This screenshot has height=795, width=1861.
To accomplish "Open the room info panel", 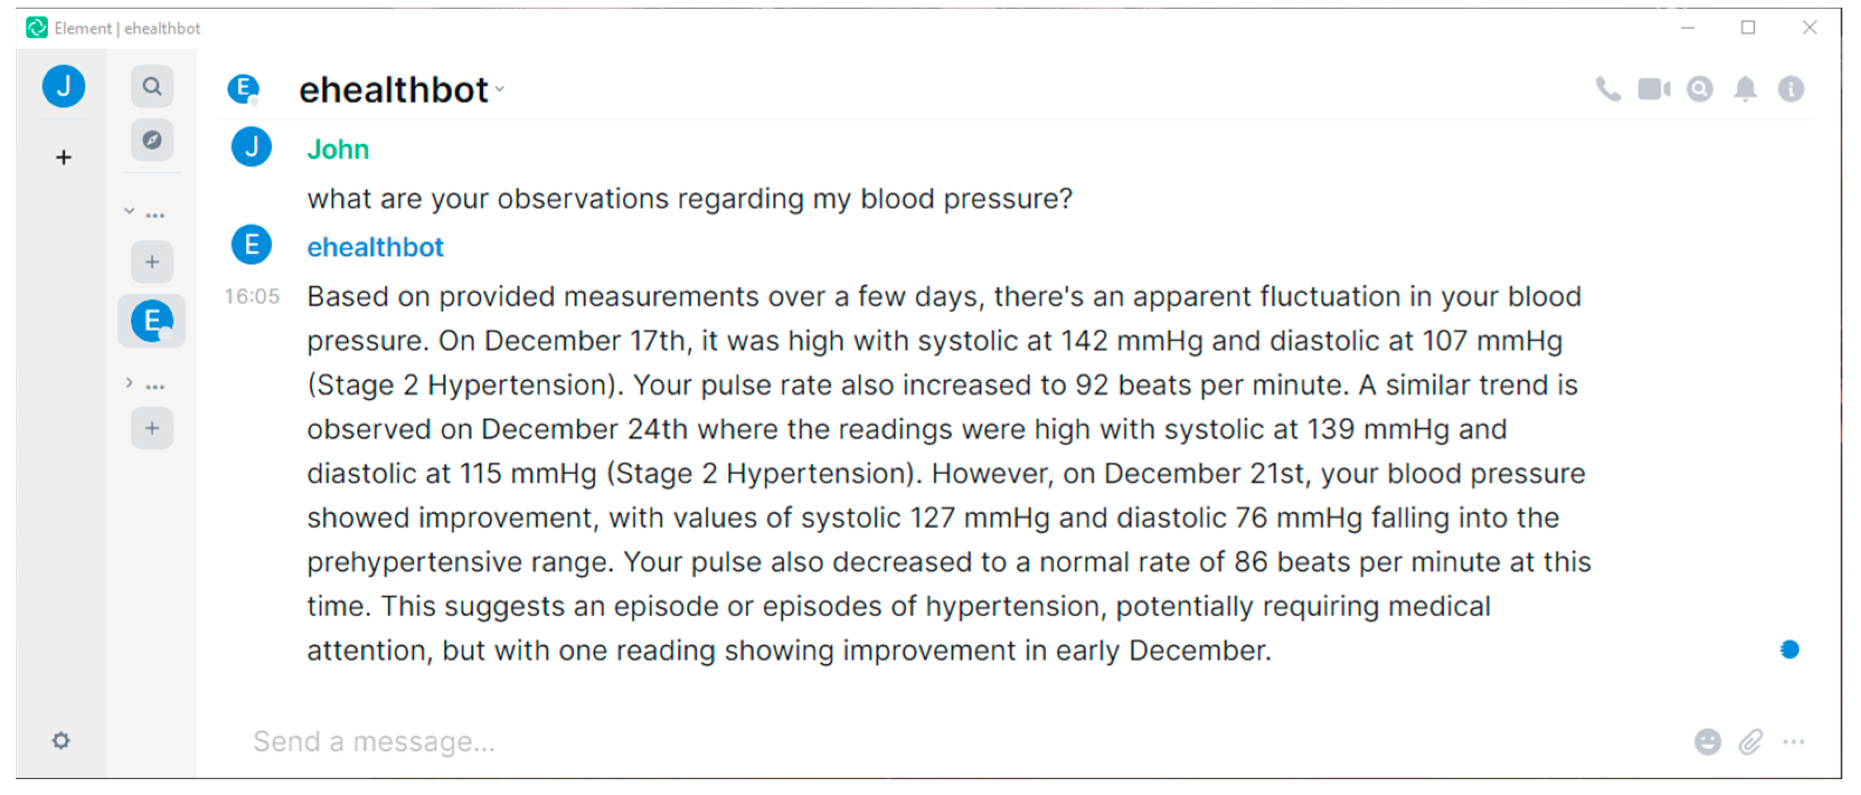I will (1790, 89).
